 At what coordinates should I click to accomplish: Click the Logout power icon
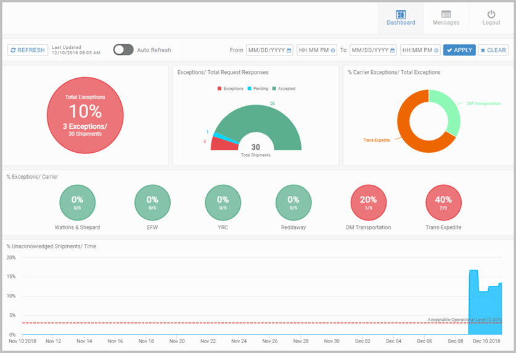tap(491, 14)
